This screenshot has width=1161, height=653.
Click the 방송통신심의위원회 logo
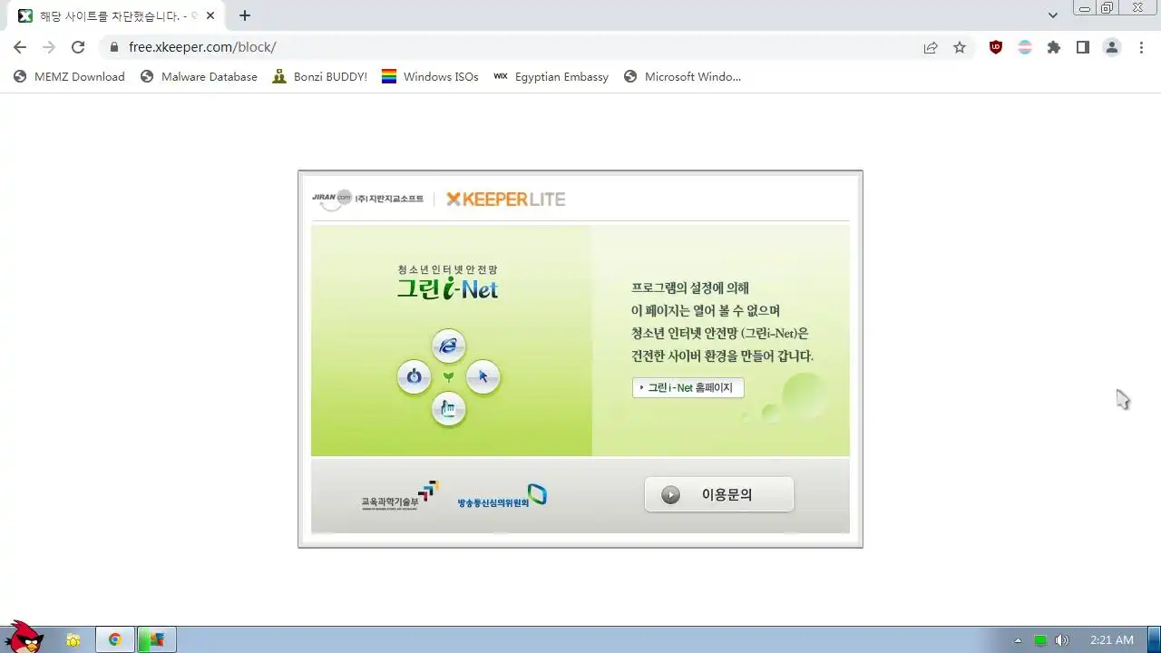(502, 496)
